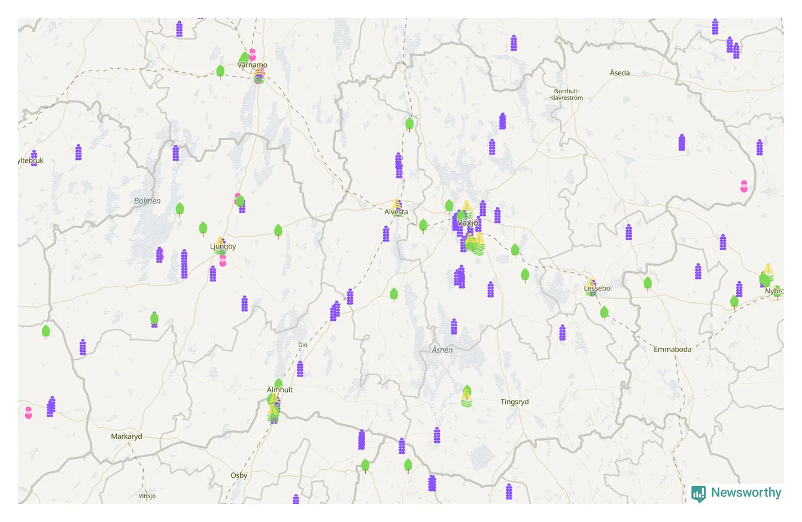
Task: Click the Vittsjö village label
Action: coord(147,496)
